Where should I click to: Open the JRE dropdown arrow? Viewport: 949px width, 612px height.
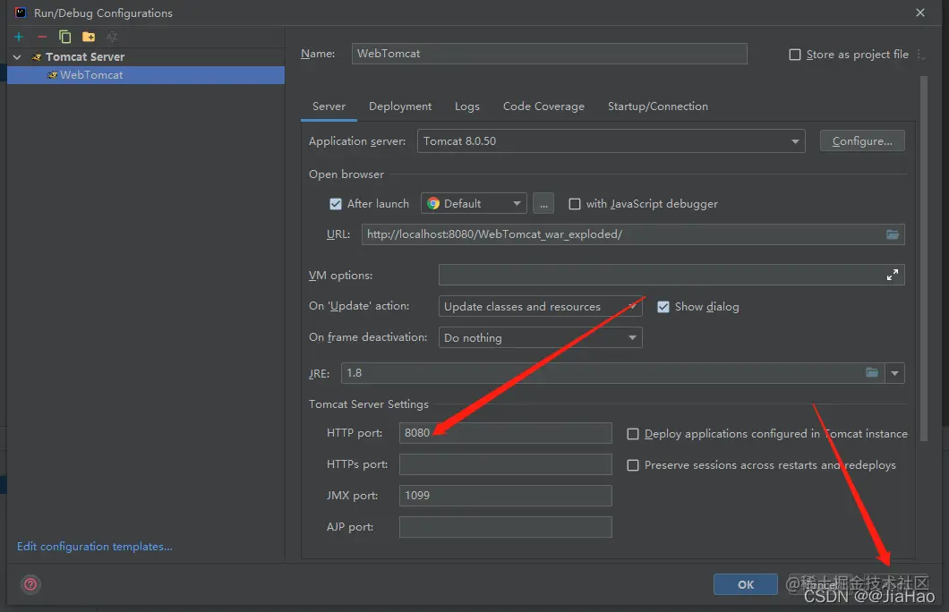click(x=894, y=373)
